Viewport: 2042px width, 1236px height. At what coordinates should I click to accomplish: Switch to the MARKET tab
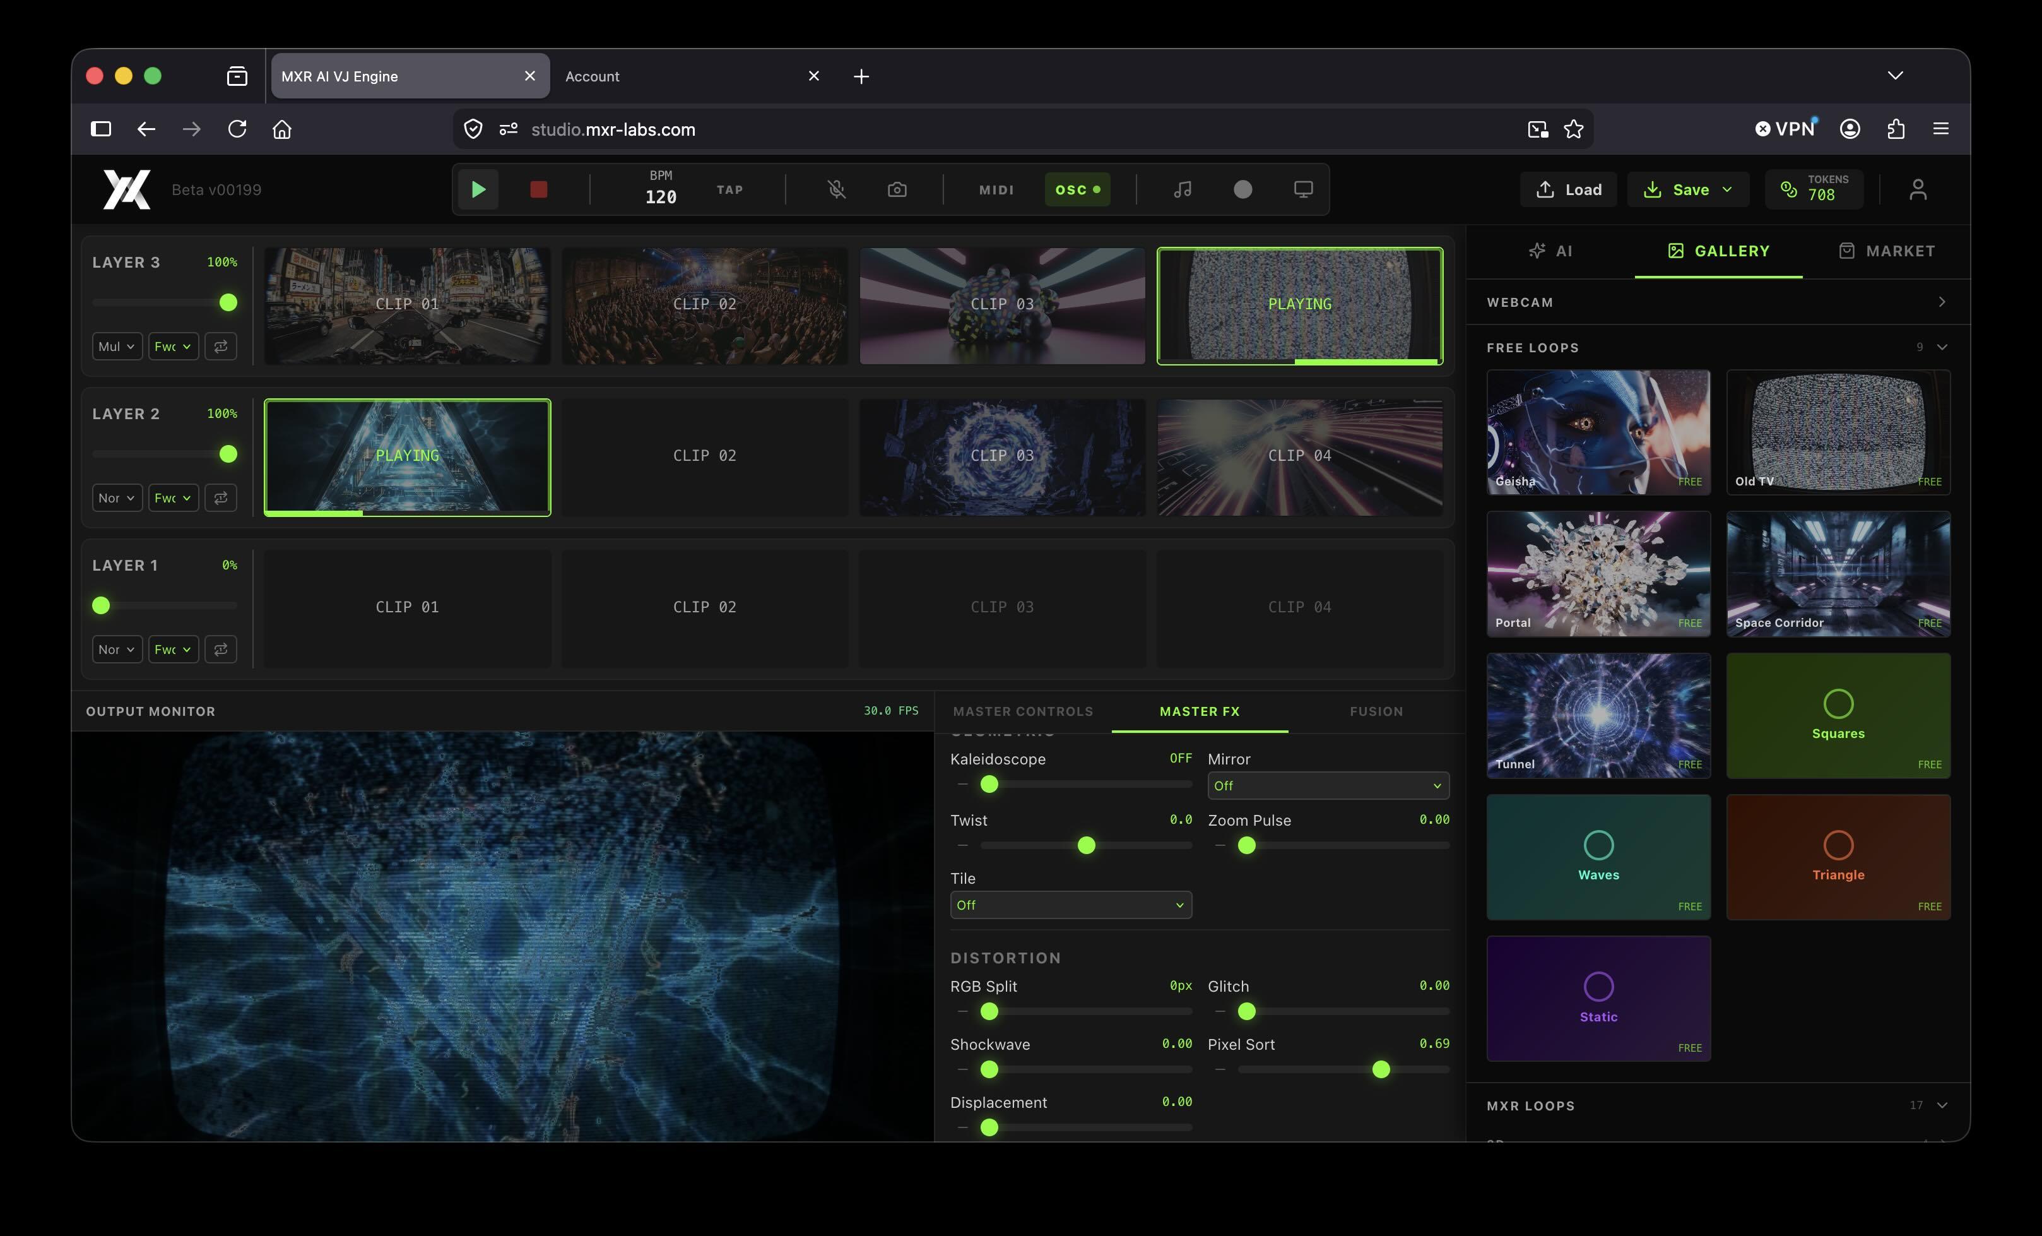pyautogui.click(x=1887, y=251)
